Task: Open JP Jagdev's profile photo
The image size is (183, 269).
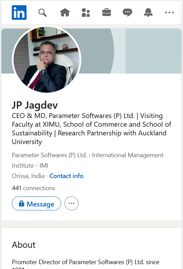Action: 46,59
